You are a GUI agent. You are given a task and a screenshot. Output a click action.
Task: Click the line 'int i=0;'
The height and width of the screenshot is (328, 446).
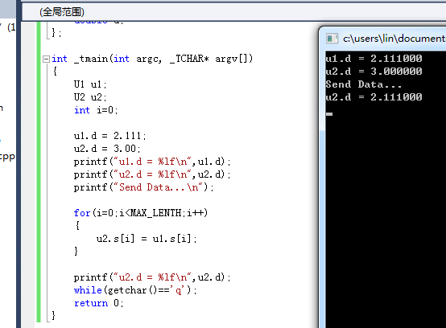pos(96,110)
